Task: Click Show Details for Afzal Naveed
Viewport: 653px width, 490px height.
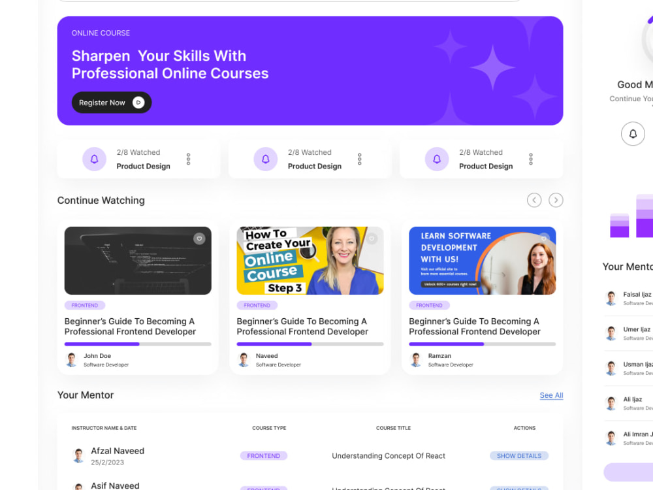Action: pyautogui.click(x=519, y=456)
